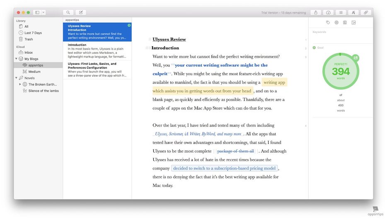Screen dimensions: 387x219
Task: Click the search magnifier in toolbar
Action: point(68,13)
